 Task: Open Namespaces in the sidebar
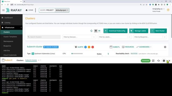click(x=8, y=41)
